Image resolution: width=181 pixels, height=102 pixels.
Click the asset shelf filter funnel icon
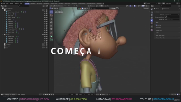[117, 8]
